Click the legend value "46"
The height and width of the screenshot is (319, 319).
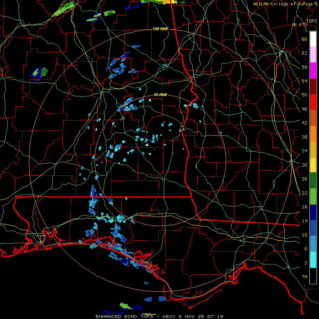tap(304, 109)
